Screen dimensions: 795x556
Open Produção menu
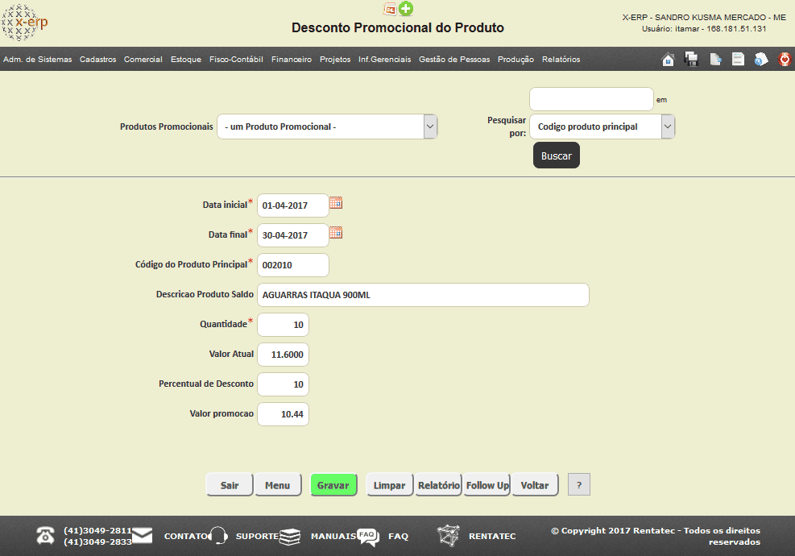point(516,60)
